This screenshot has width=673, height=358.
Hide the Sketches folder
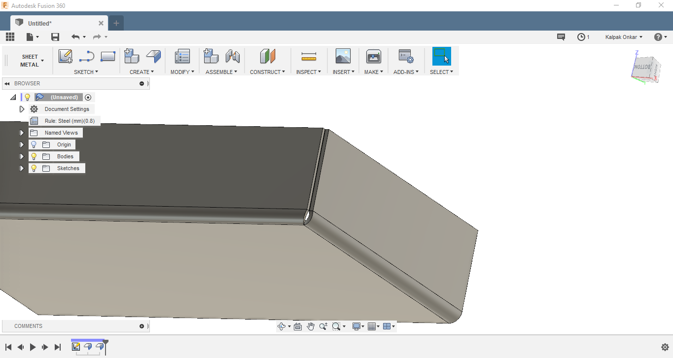point(34,168)
